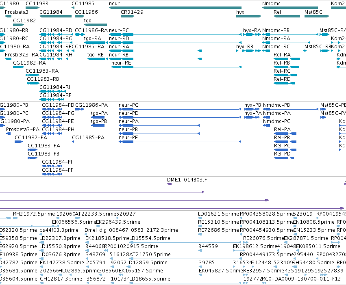
Task: Click transcript CG11986-RA
Action: click(x=91, y=30)
